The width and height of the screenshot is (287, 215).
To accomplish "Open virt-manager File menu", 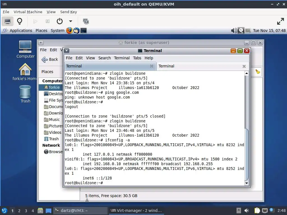I will pyautogui.click(x=6, y=12).
